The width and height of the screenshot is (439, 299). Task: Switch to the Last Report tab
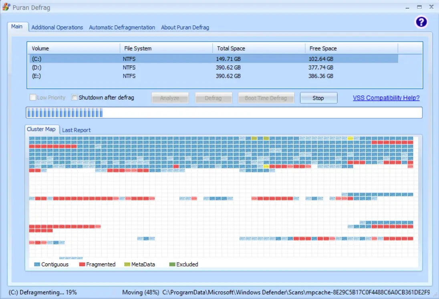click(x=76, y=130)
